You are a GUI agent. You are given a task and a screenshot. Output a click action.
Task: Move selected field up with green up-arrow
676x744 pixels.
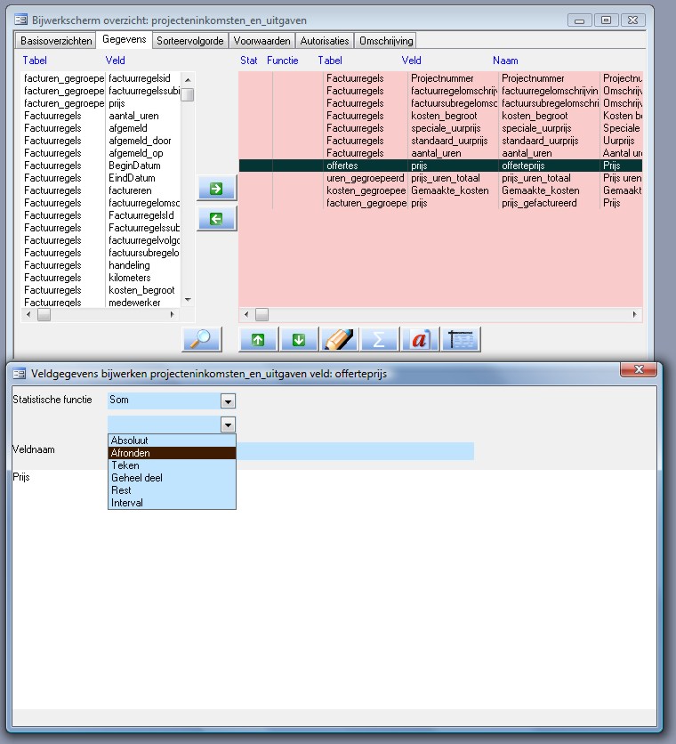(258, 339)
